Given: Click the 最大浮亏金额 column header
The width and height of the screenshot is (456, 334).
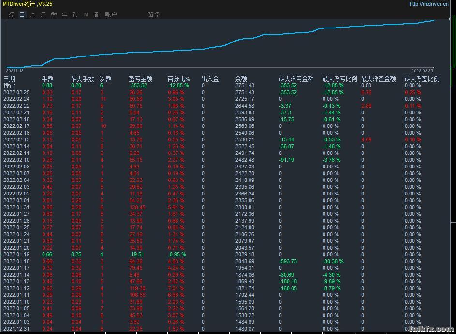Looking at the screenshot, I should [296, 79].
